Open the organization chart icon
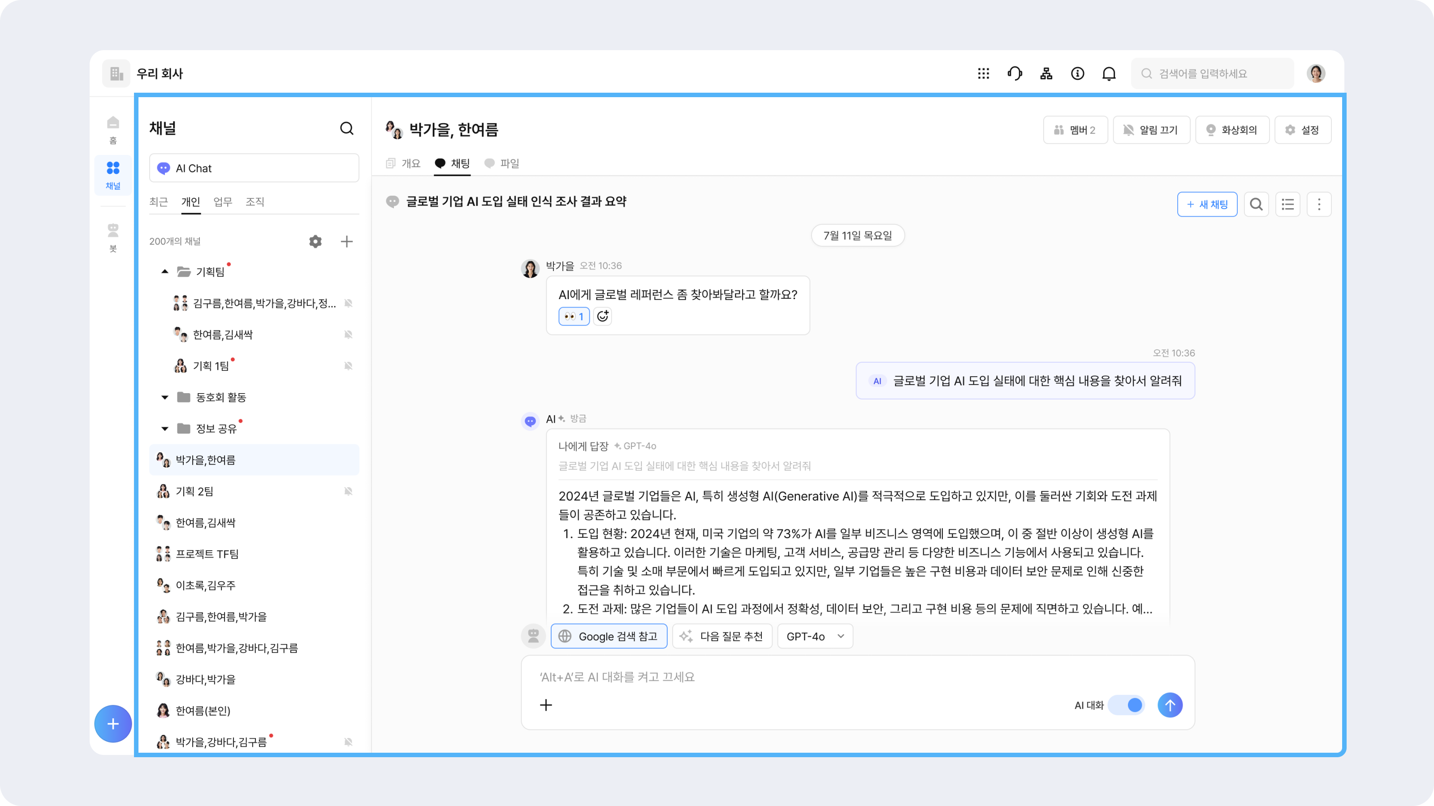 (1046, 73)
